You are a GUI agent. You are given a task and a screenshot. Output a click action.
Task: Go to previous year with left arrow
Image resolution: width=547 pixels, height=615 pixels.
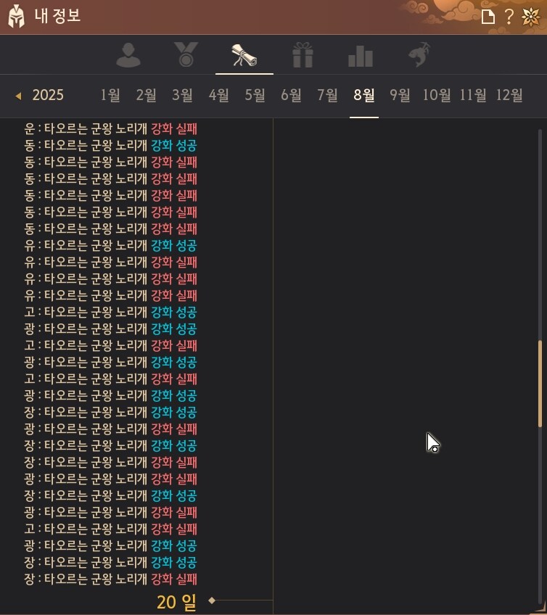coord(18,96)
